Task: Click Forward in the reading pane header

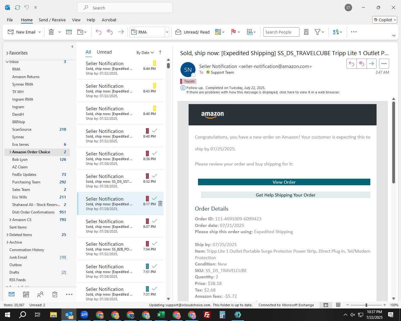Action: [x=372, y=64]
